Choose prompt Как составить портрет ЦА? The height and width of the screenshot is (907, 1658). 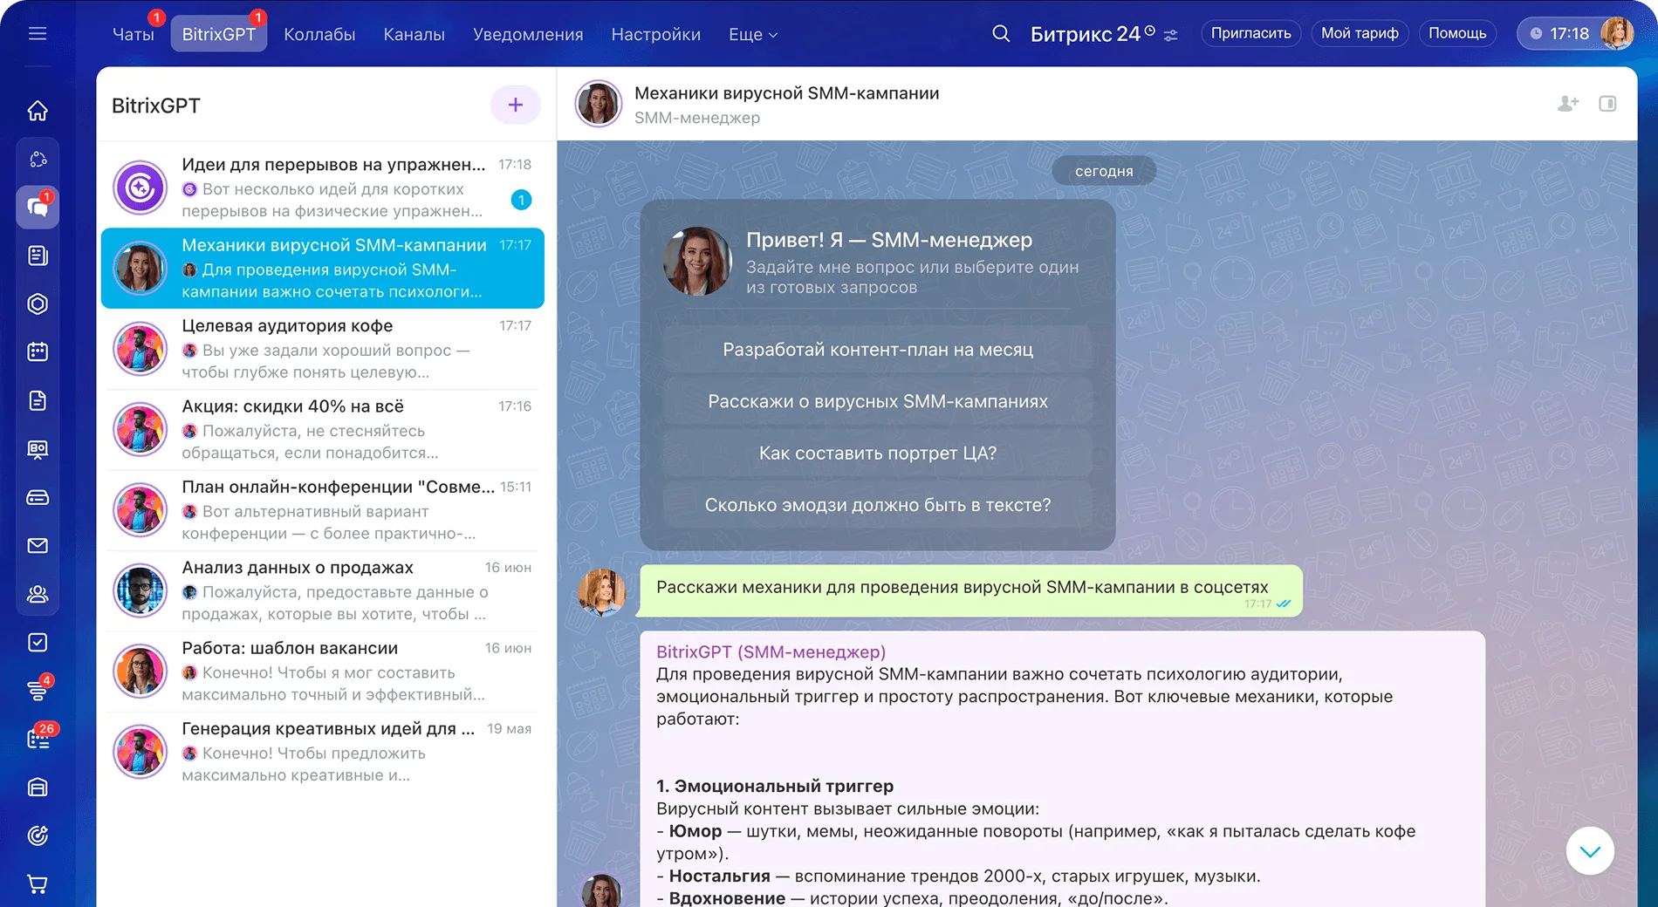click(878, 453)
